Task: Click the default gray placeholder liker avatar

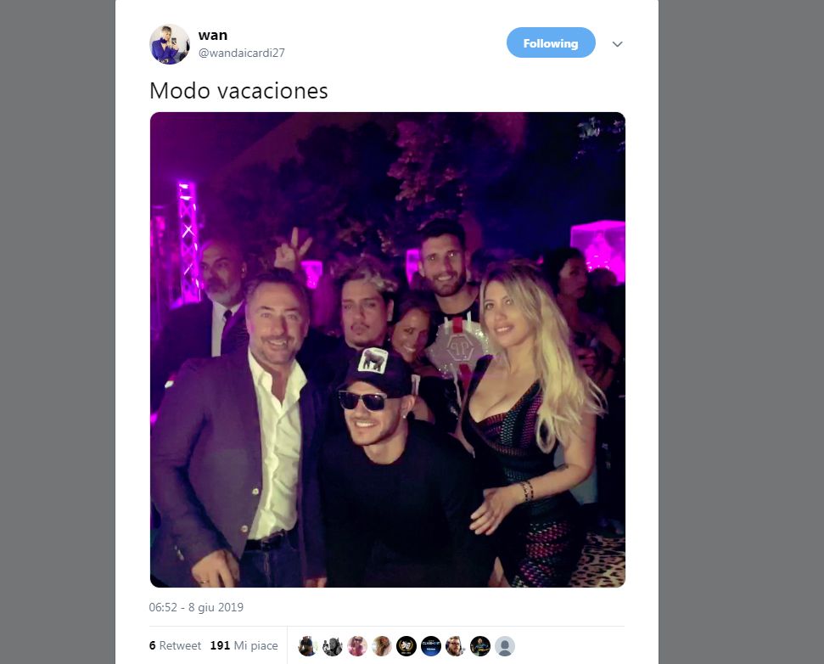Action: pyautogui.click(x=505, y=645)
